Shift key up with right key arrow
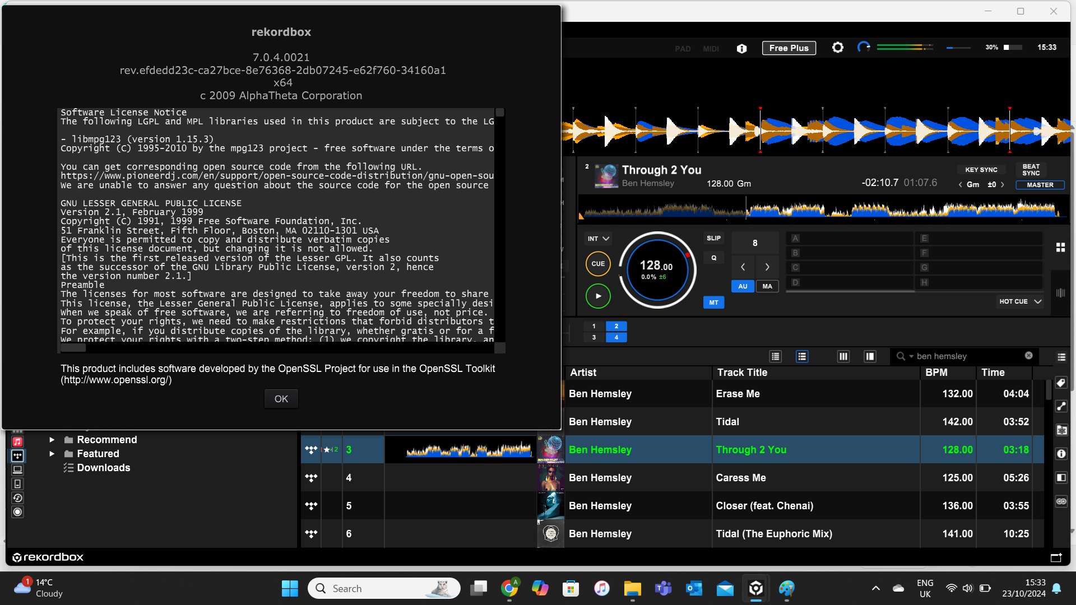 point(1003,185)
